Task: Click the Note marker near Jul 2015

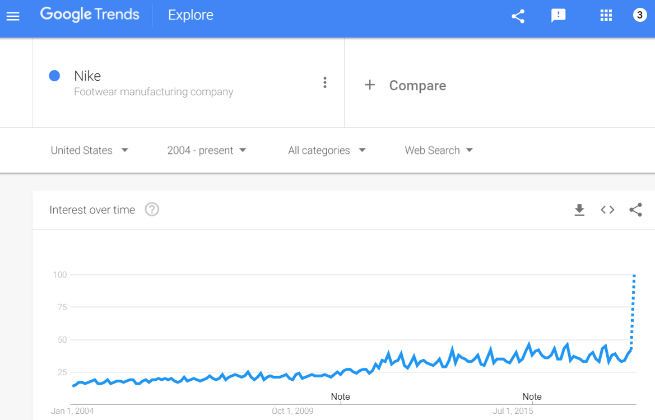Action: pyautogui.click(x=532, y=396)
